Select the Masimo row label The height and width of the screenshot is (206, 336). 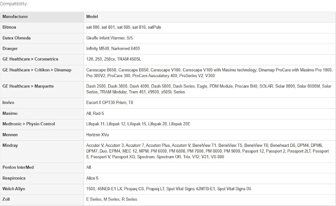tap(42, 114)
